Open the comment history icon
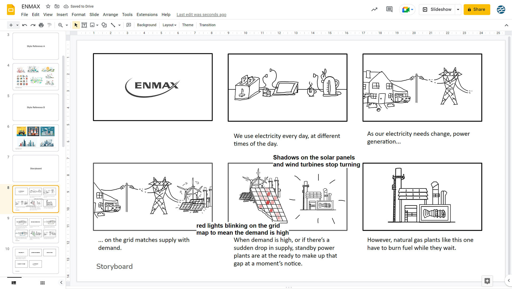512x289 pixels. coord(389,9)
